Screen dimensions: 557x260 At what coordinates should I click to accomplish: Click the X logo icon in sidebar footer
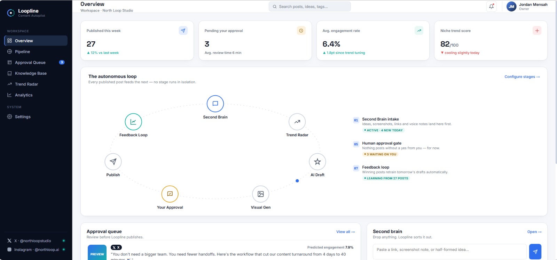(9, 241)
